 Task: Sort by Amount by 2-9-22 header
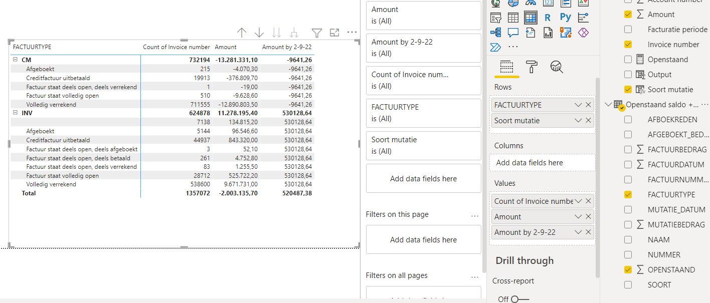(x=287, y=47)
